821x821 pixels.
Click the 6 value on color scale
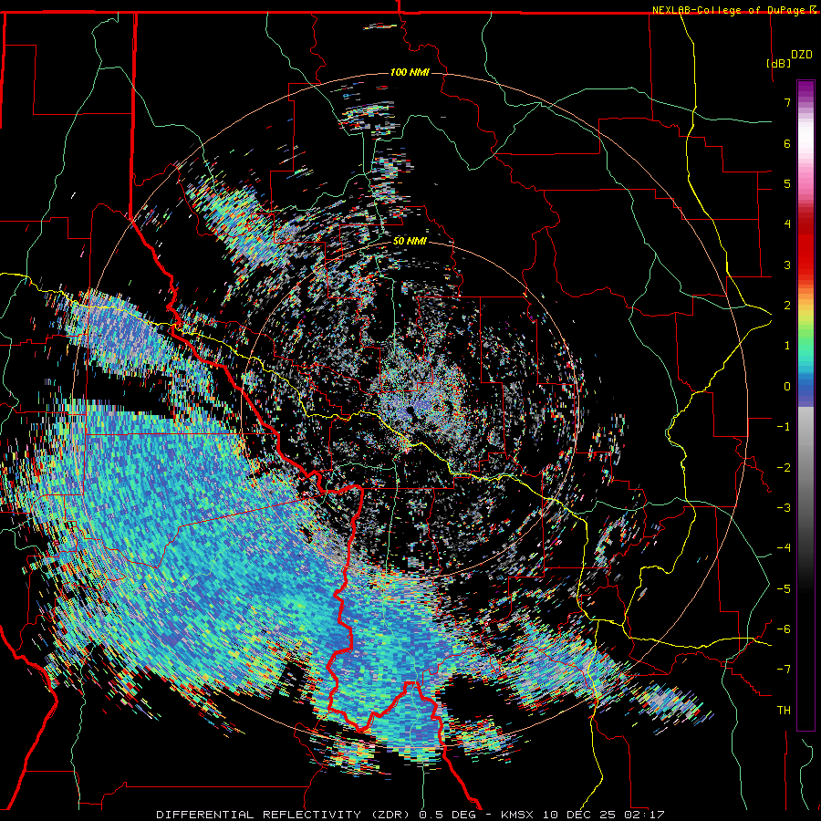pos(787,143)
